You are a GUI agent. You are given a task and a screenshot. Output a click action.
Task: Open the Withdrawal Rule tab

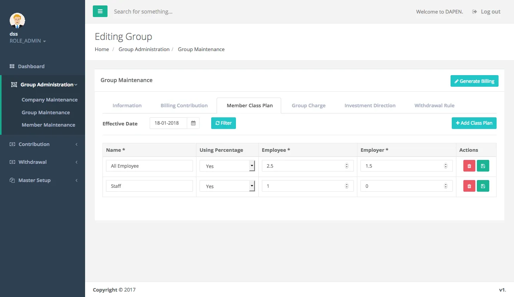(434, 105)
